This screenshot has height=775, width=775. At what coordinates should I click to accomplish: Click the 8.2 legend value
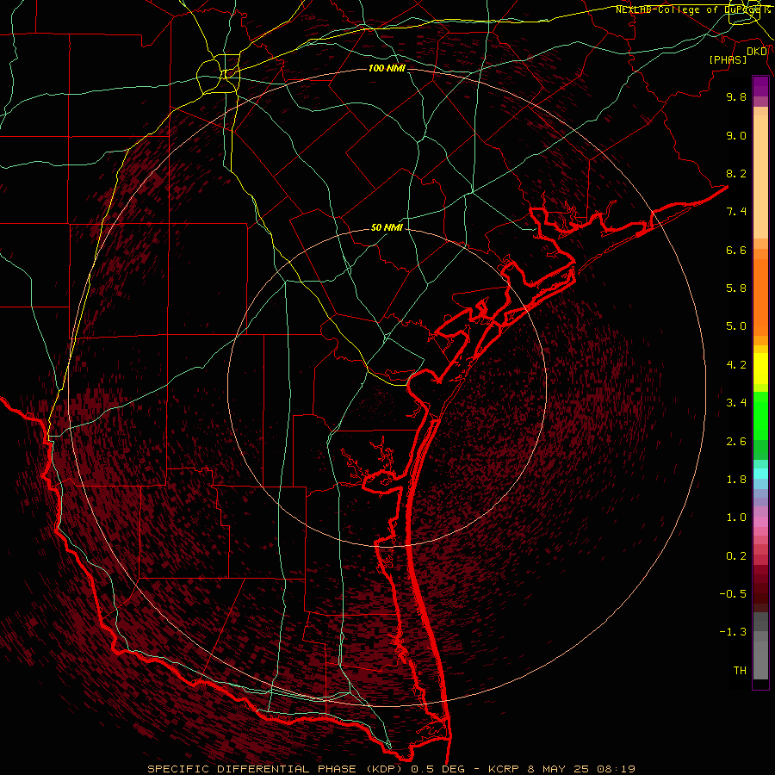736,173
